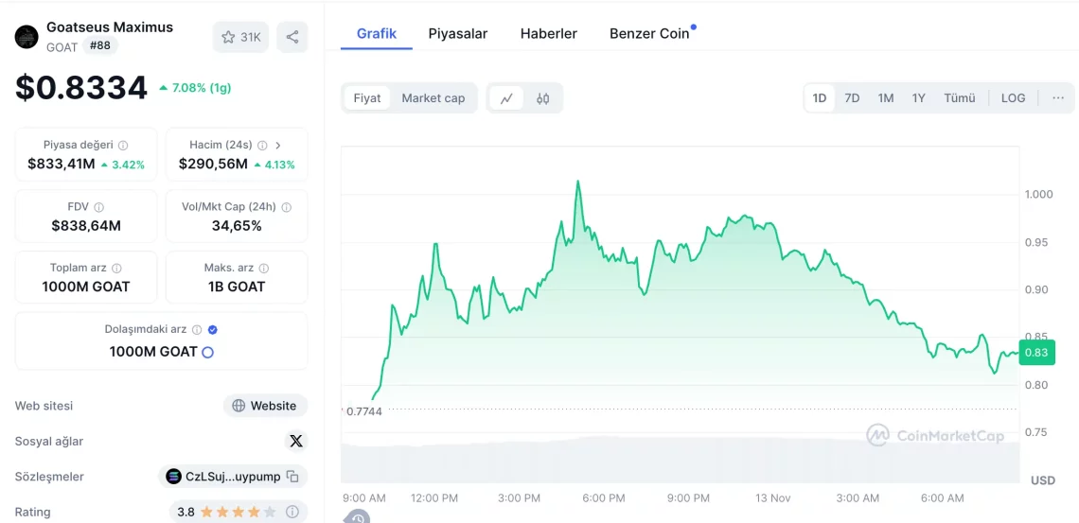
Task: Toggle the LOG scale option
Action: 1013,98
